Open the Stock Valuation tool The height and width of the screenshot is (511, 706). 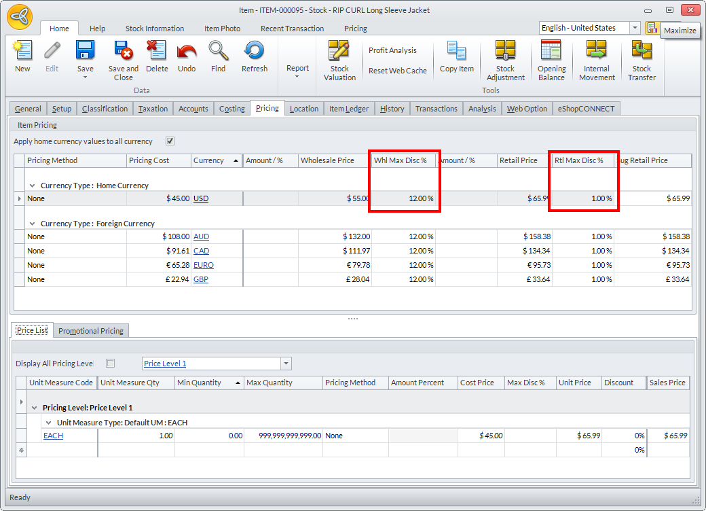click(x=339, y=52)
